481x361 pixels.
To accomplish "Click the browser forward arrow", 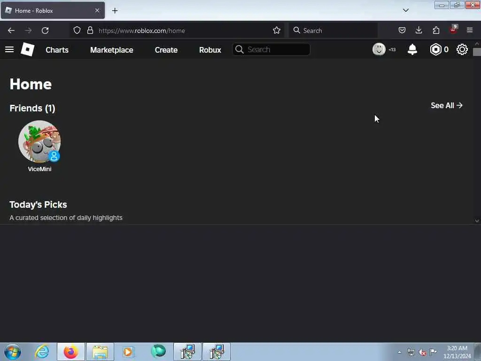I will click(28, 31).
